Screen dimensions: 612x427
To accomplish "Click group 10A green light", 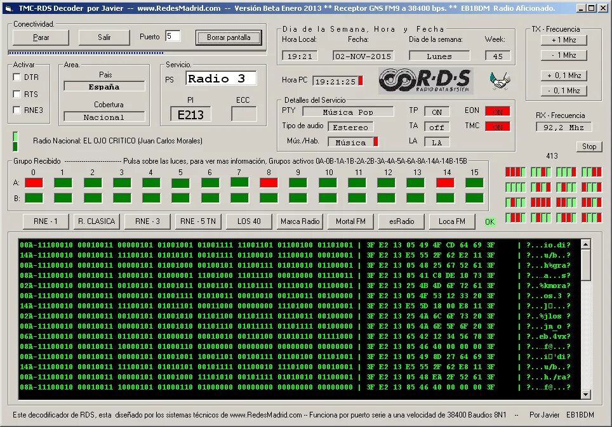I will point(328,183).
